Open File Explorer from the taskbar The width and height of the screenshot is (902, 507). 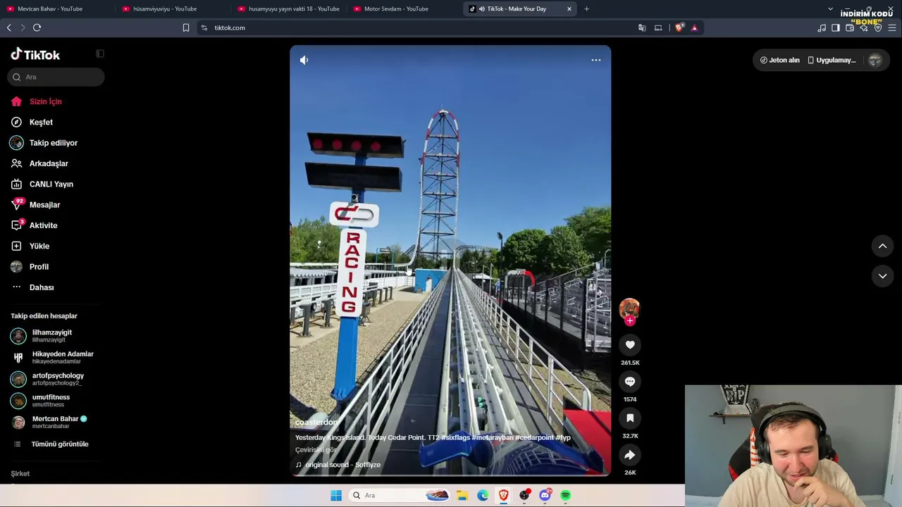462,495
